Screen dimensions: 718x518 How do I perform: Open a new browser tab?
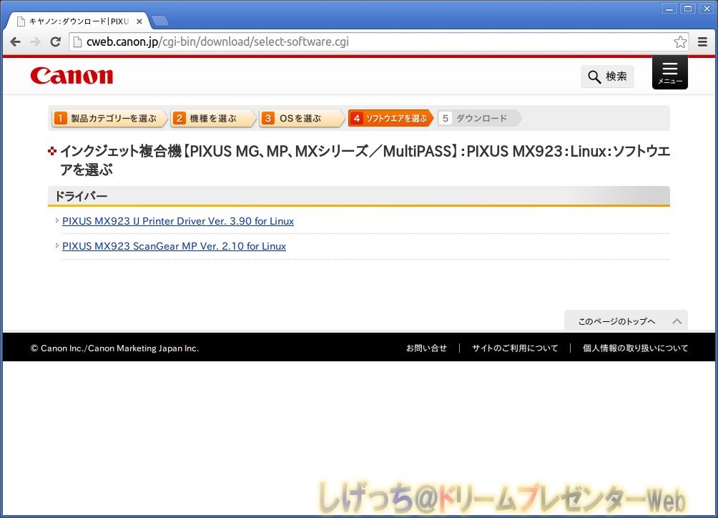(x=159, y=21)
